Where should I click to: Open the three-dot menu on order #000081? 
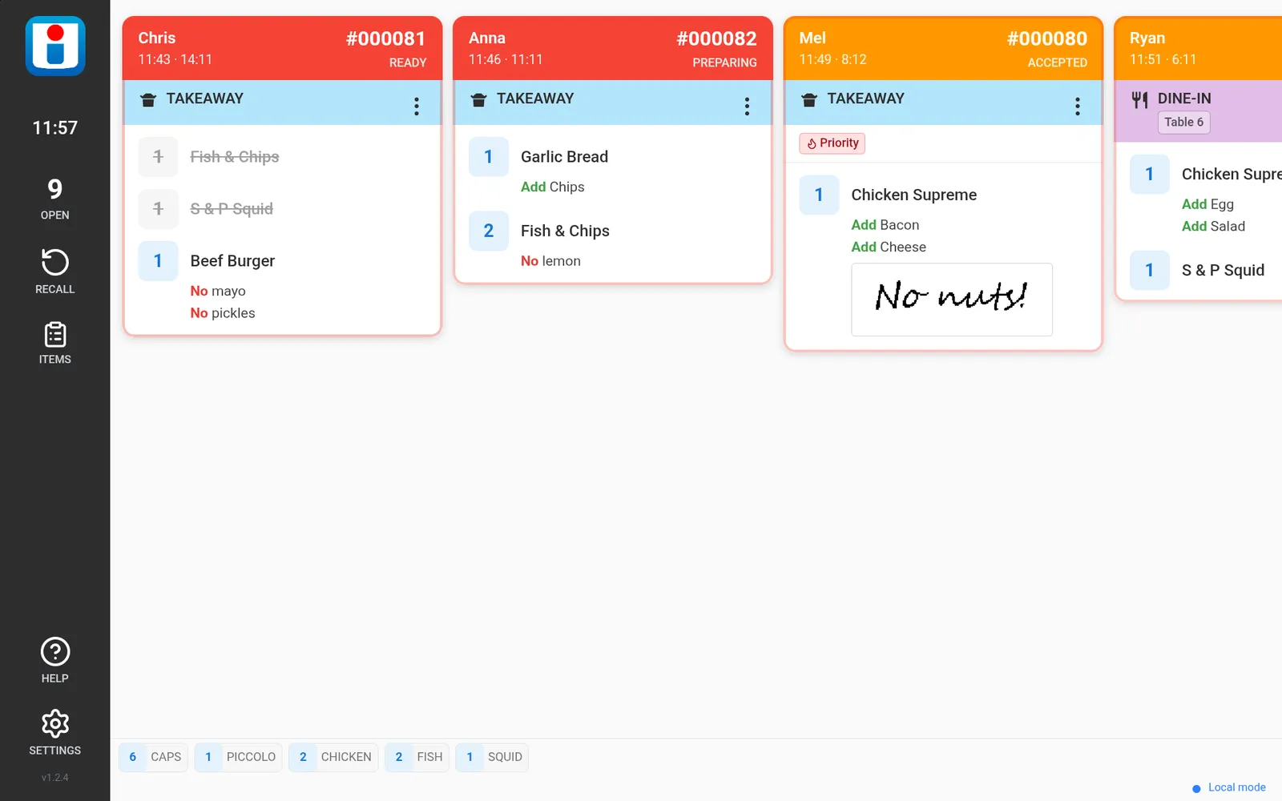[417, 106]
